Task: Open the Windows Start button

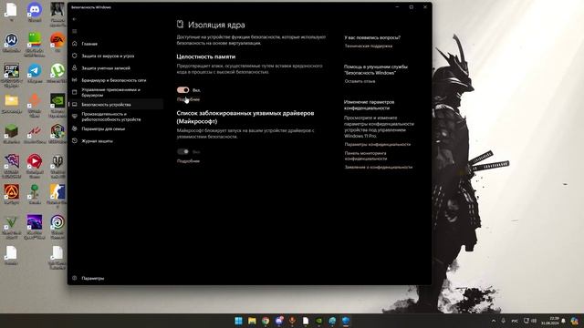Action: click(x=238, y=321)
